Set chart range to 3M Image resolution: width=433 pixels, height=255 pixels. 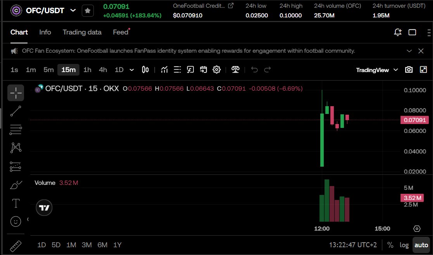coord(87,245)
